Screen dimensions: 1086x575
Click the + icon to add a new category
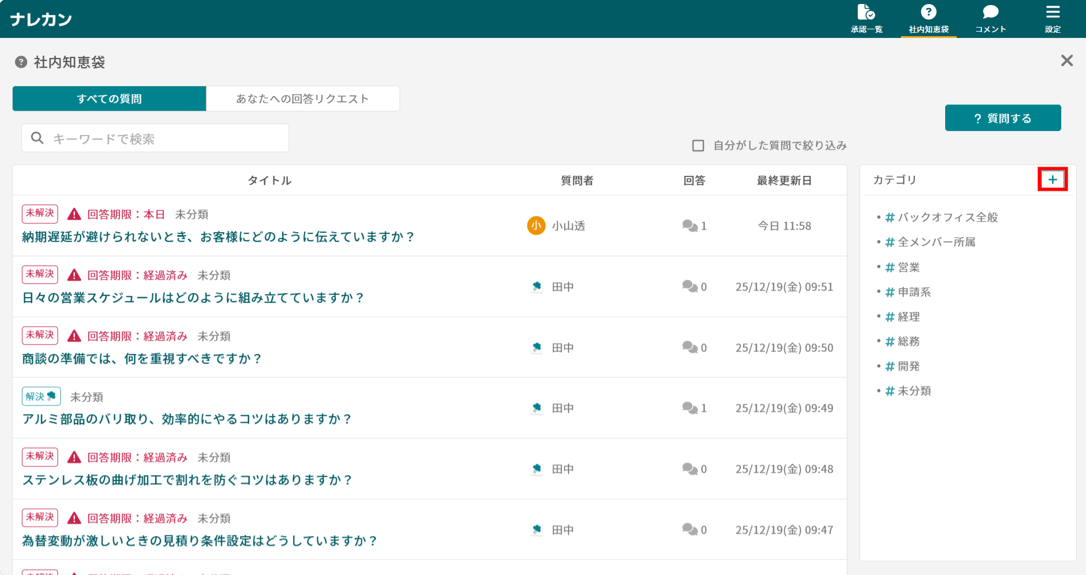coord(1053,179)
